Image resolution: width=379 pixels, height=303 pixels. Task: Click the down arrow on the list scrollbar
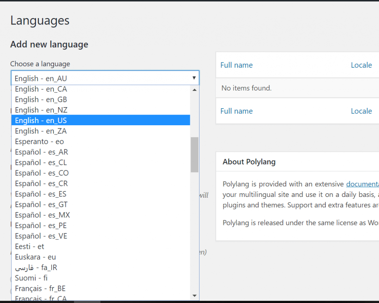pyautogui.click(x=194, y=296)
